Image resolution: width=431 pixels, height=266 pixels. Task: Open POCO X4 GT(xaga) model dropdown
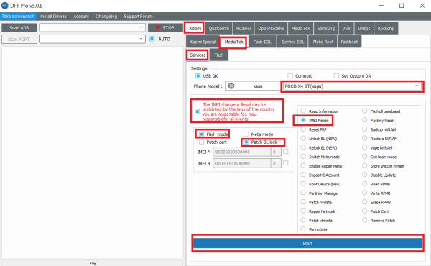coord(351,86)
